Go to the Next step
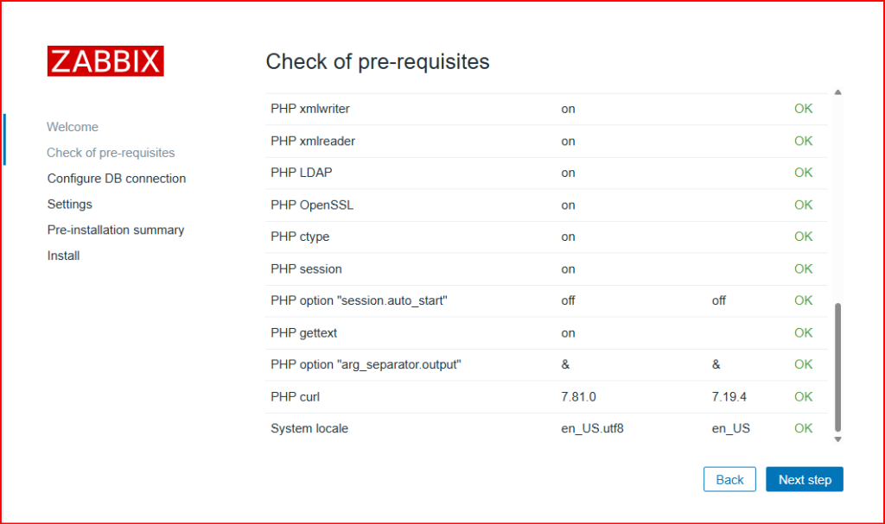The image size is (885, 524). pos(805,479)
